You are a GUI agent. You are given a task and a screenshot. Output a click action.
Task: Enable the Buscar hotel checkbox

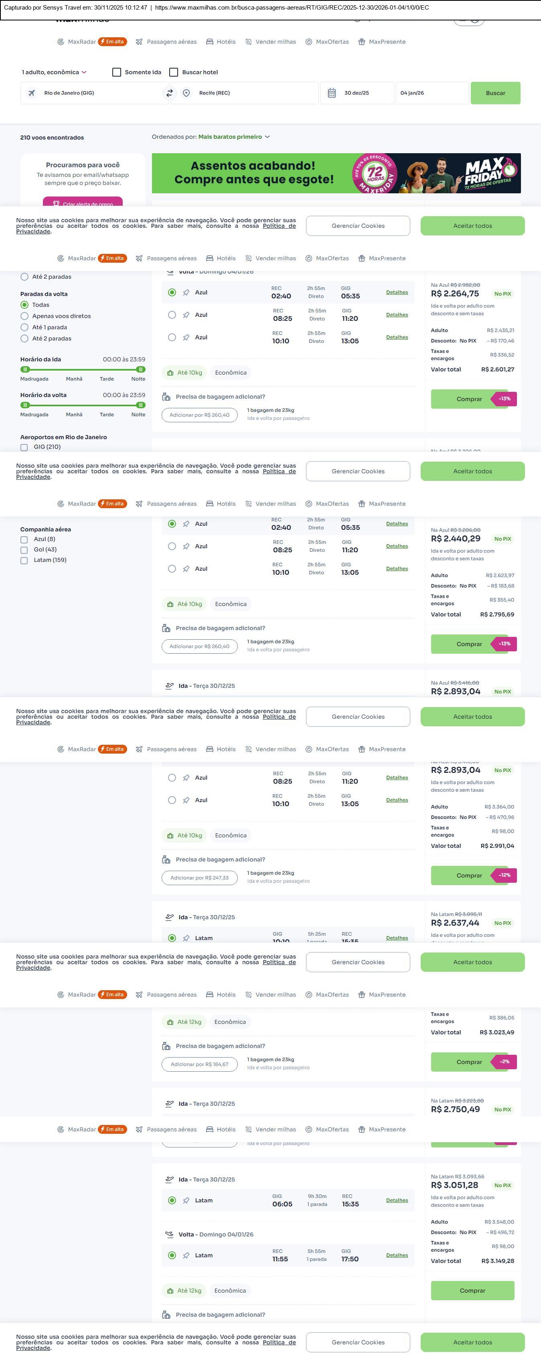pos(174,73)
